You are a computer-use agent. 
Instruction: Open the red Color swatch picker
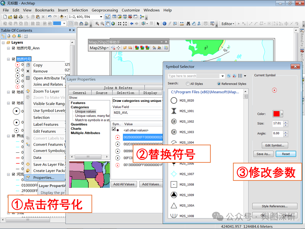point(278,114)
